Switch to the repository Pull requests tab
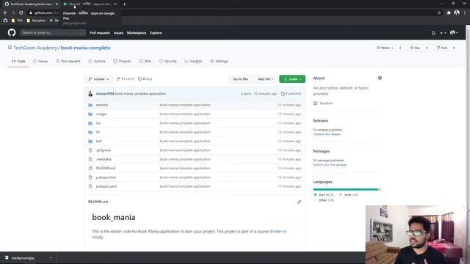 68,61
